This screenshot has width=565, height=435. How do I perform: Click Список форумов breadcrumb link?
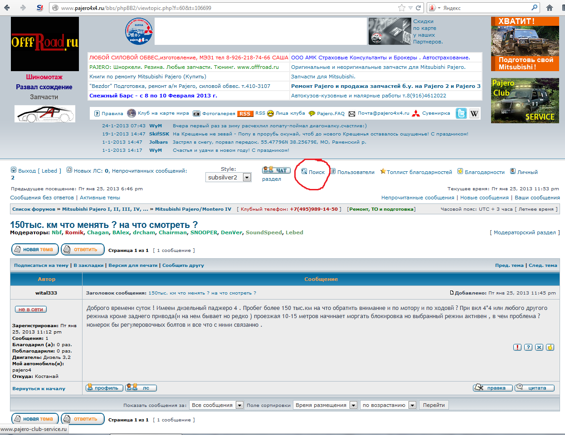click(34, 209)
